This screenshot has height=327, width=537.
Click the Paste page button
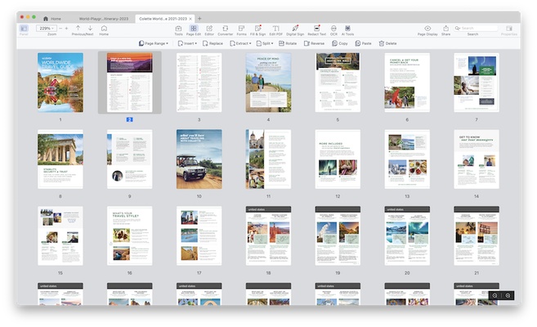click(363, 43)
